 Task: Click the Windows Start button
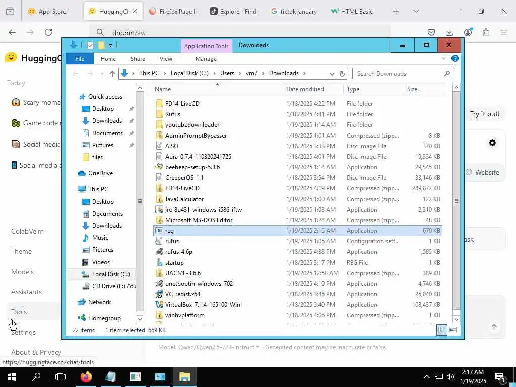click(x=12, y=377)
